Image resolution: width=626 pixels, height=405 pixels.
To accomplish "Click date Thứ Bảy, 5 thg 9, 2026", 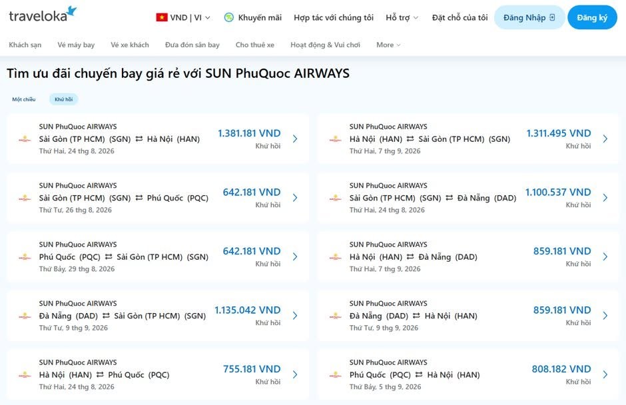I will click(386, 386).
